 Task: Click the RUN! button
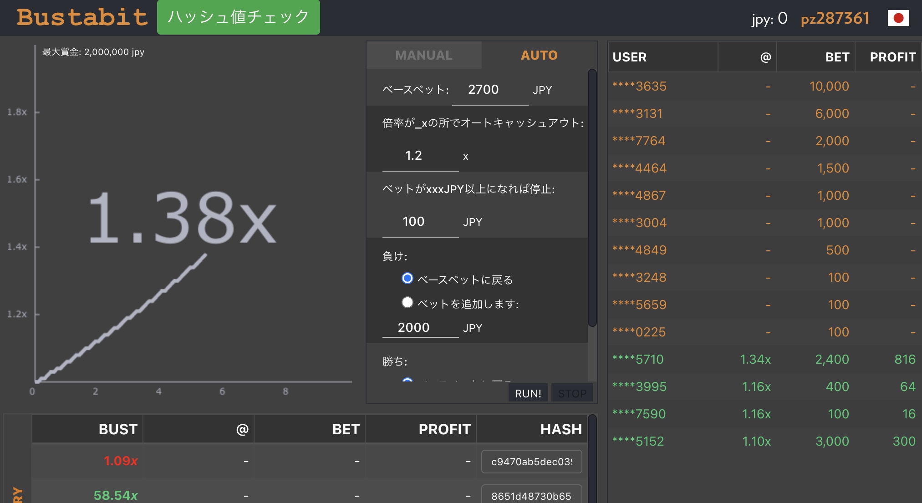click(528, 393)
